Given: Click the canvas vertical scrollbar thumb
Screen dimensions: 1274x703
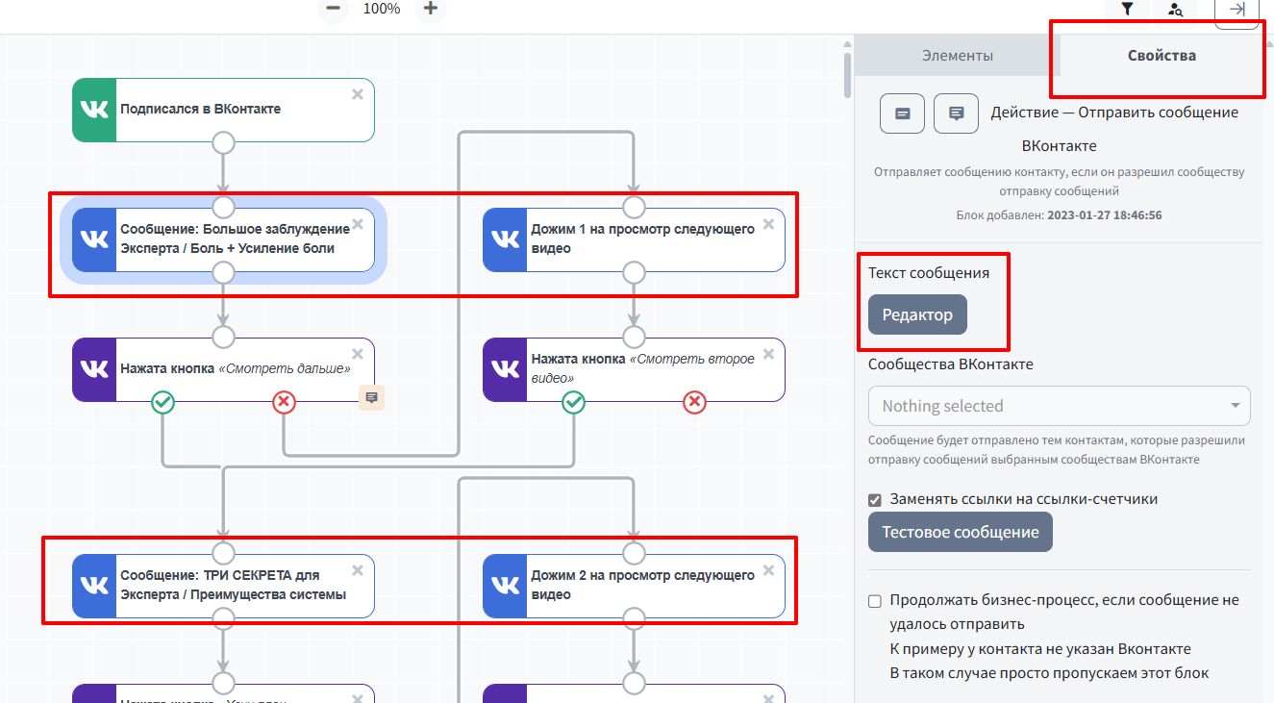Looking at the screenshot, I should click(x=847, y=75).
